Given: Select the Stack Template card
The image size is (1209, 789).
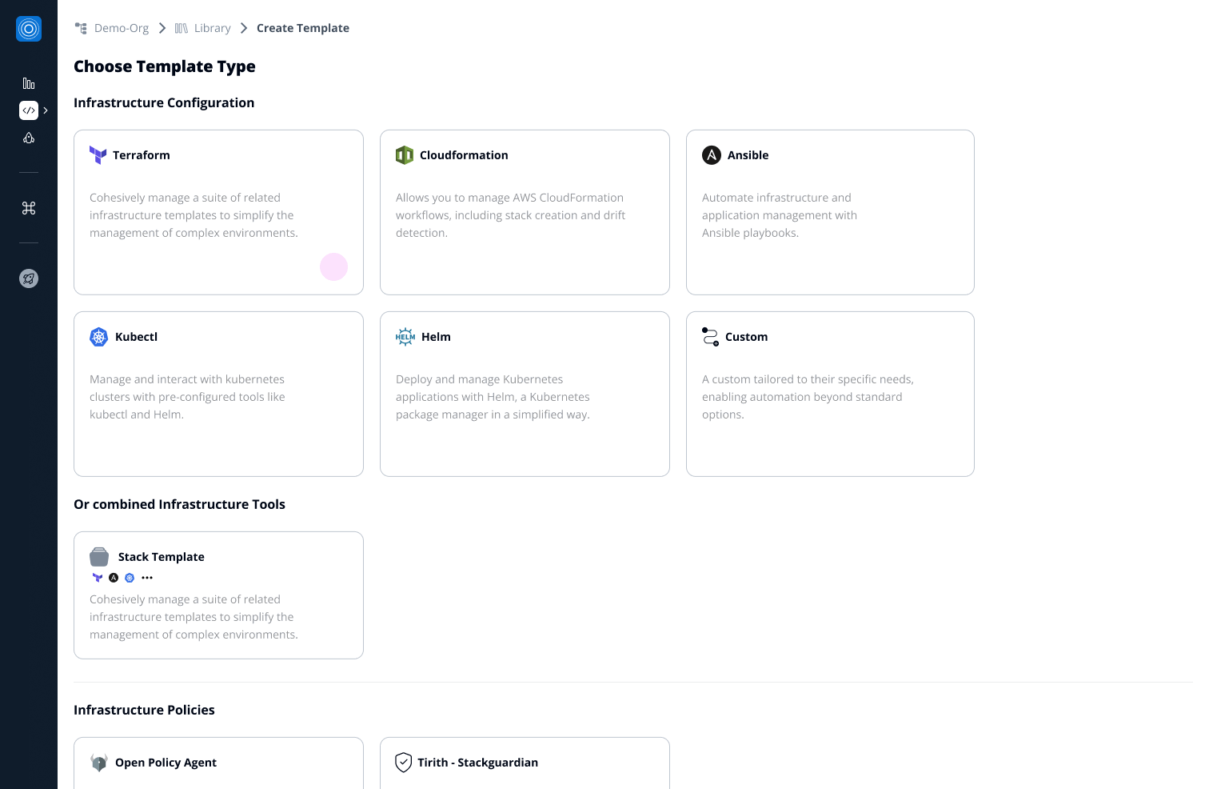Looking at the screenshot, I should 218,595.
